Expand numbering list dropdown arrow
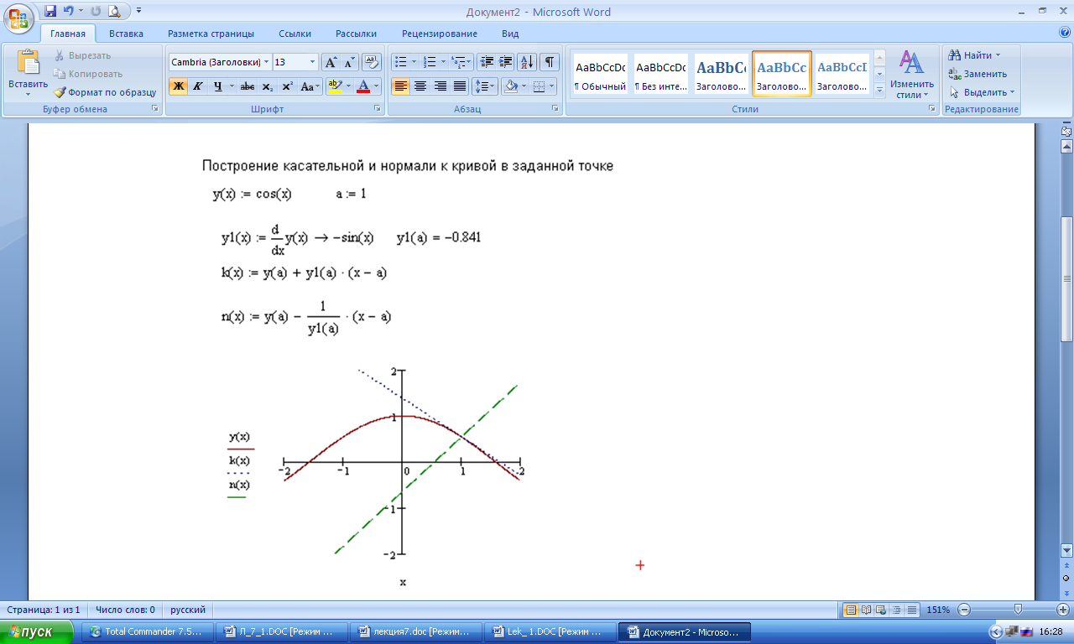 click(x=443, y=62)
